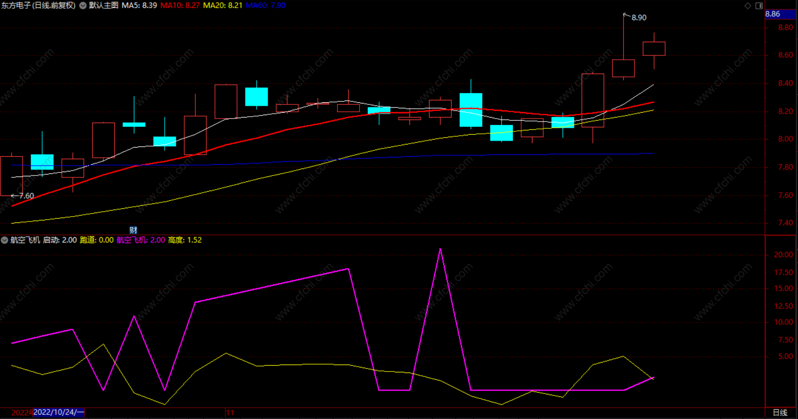This screenshot has height=419, width=798.
Task: Click the 默认主图 label
Action: [103, 5]
